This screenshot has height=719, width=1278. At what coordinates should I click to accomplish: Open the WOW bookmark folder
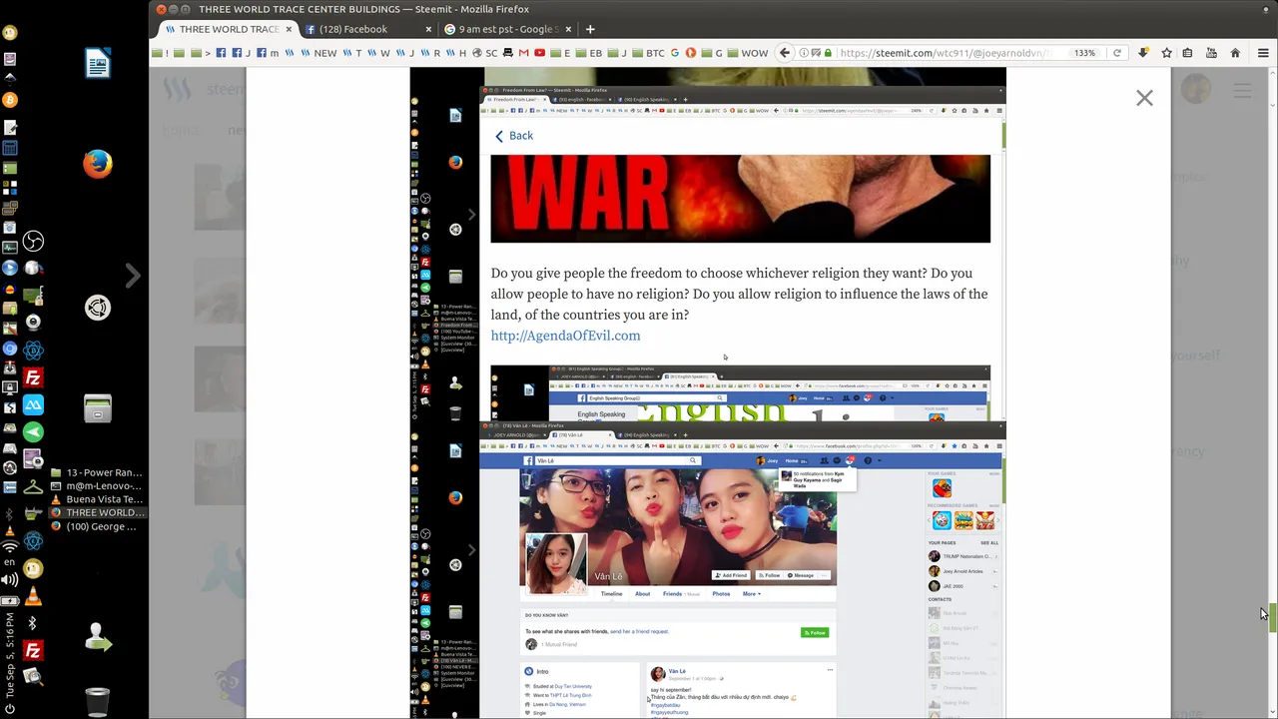pyautogui.click(x=747, y=53)
